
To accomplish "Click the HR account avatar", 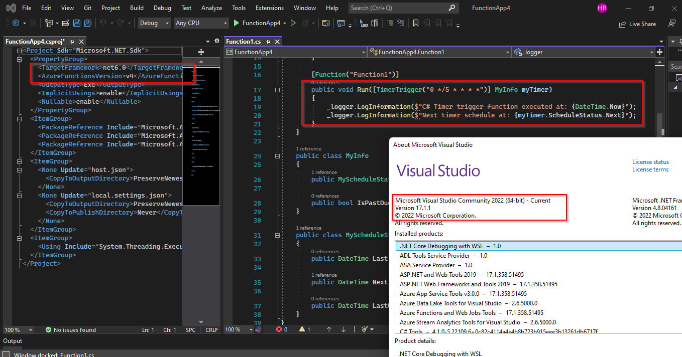I will [602, 8].
